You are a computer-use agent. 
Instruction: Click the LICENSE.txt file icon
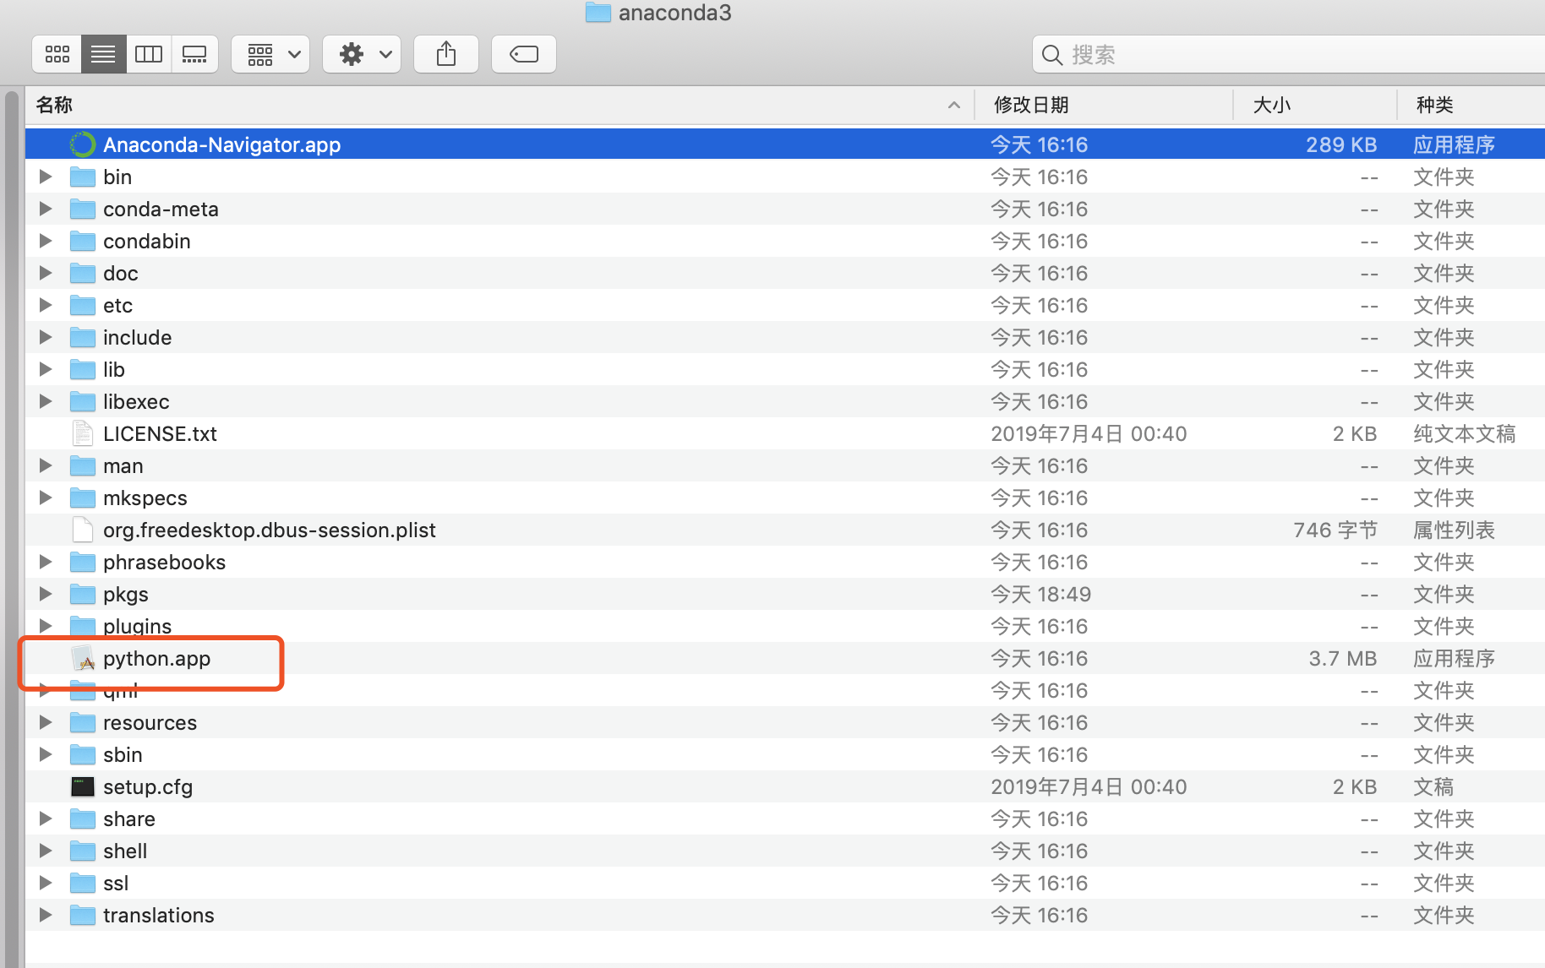click(x=82, y=433)
